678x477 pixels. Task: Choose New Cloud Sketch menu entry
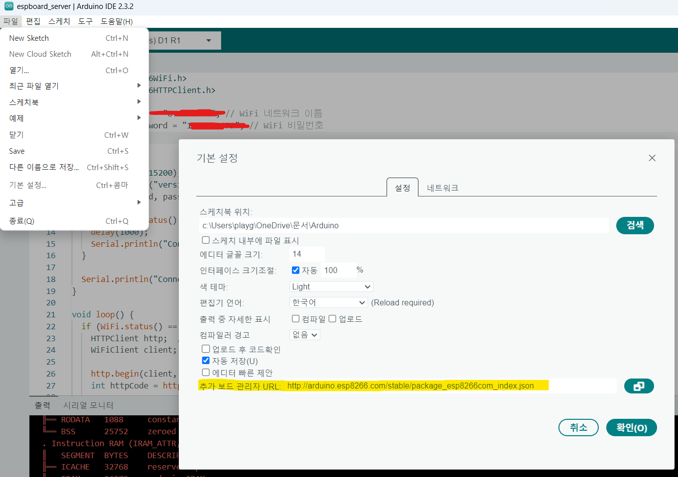coord(74,54)
